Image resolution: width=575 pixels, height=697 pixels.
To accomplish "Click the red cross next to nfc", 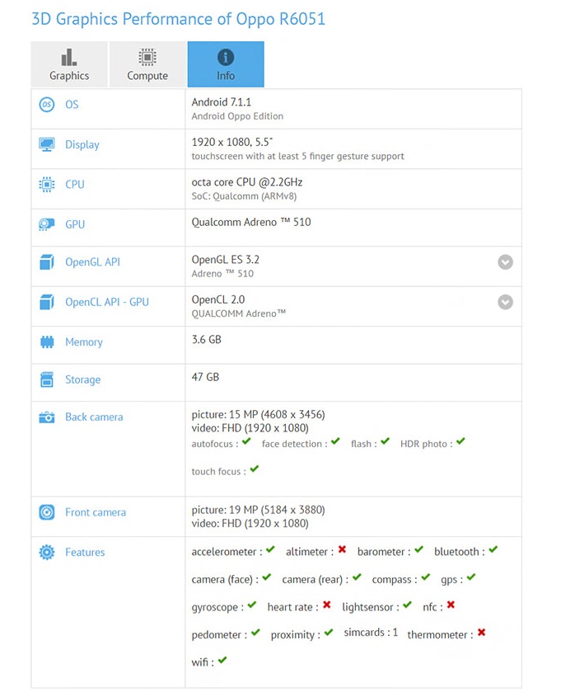I will click(451, 605).
